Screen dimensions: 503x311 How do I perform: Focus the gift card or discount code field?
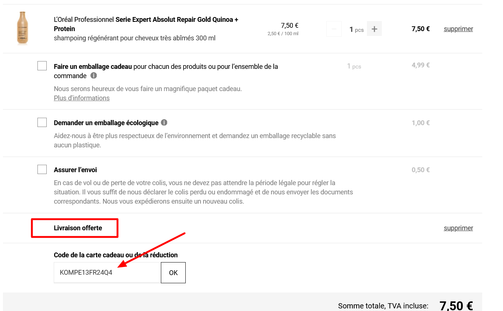107,273
